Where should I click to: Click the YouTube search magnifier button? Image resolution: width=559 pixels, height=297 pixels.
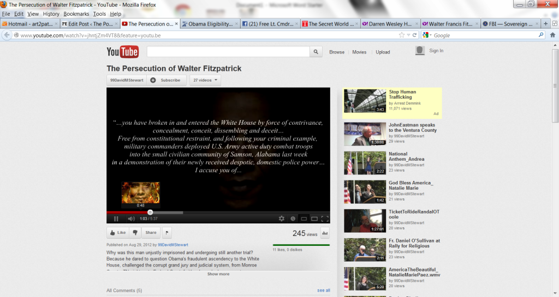pyautogui.click(x=316, y=52)
